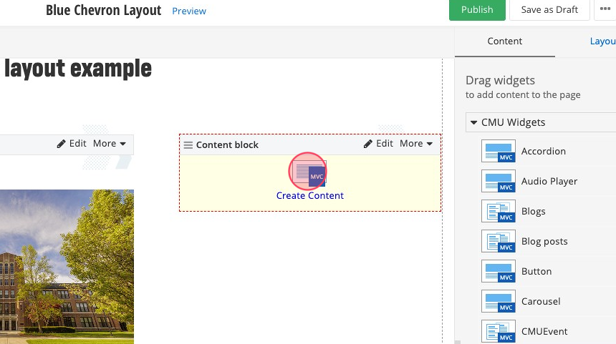Screen dimensions: 616x344
Task: Open the more actions ellipsis menu
Action: [605, 9]
